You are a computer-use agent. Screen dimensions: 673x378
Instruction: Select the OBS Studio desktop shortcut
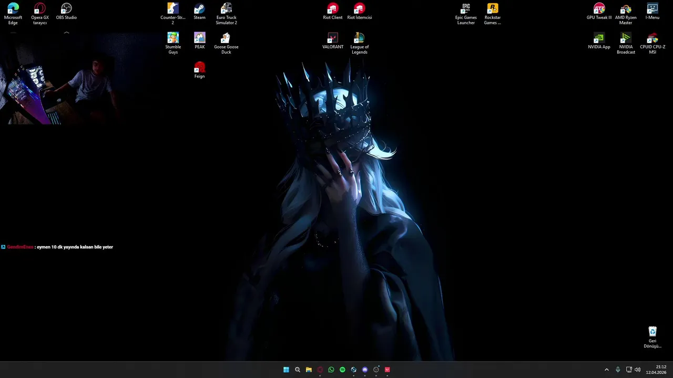(66, 12)
